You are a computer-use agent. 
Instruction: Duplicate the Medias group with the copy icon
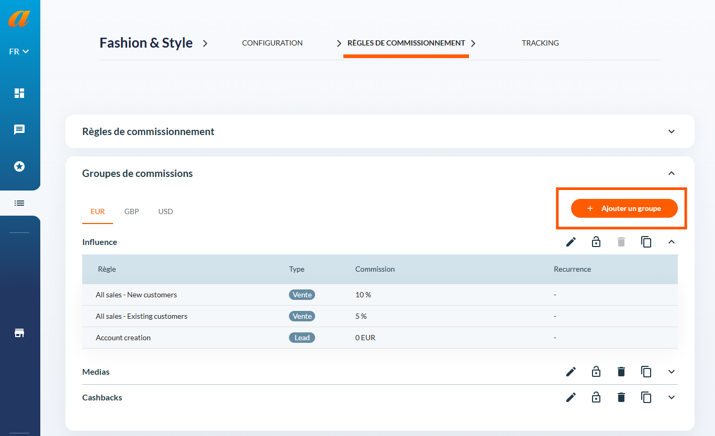[x=646, y=372]
